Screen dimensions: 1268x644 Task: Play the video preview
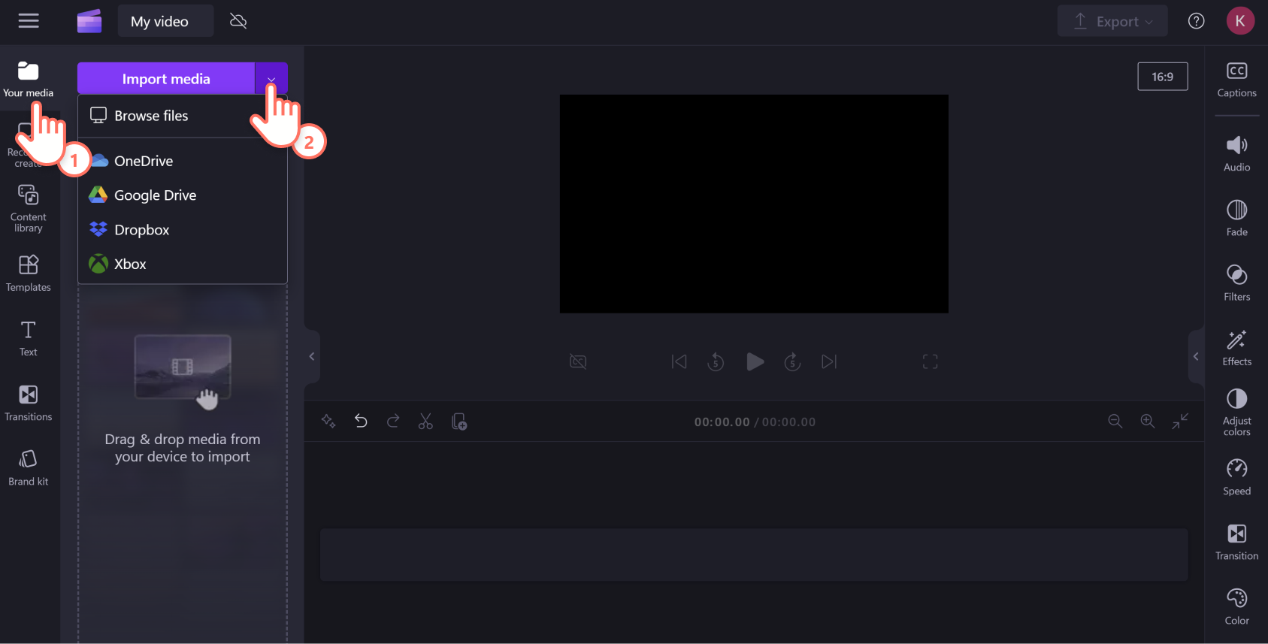point(755,362)
